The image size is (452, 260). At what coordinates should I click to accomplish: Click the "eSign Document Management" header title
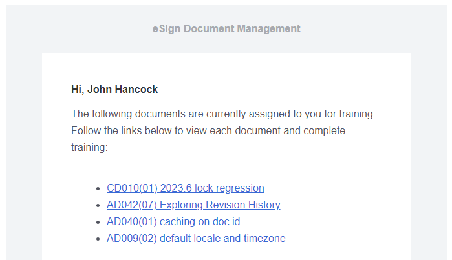click(x=226, y=29)
